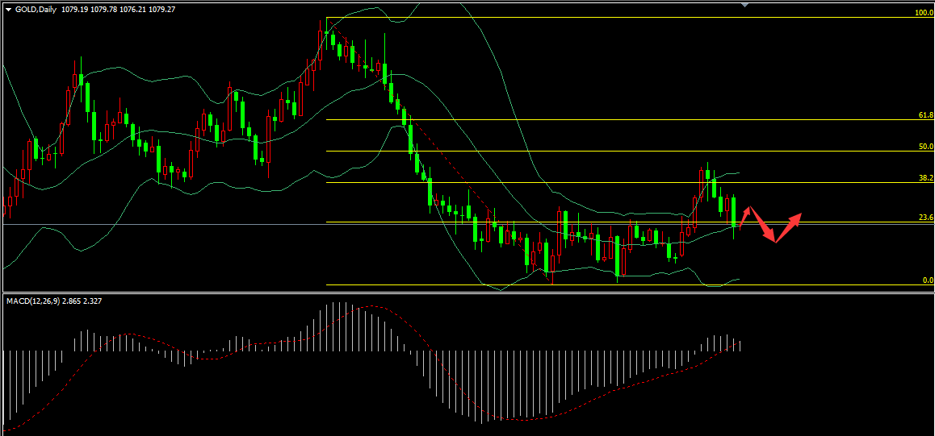Click the close price value 1079.27
Viewport: 935px width, 436px height.
pos(162,10)
